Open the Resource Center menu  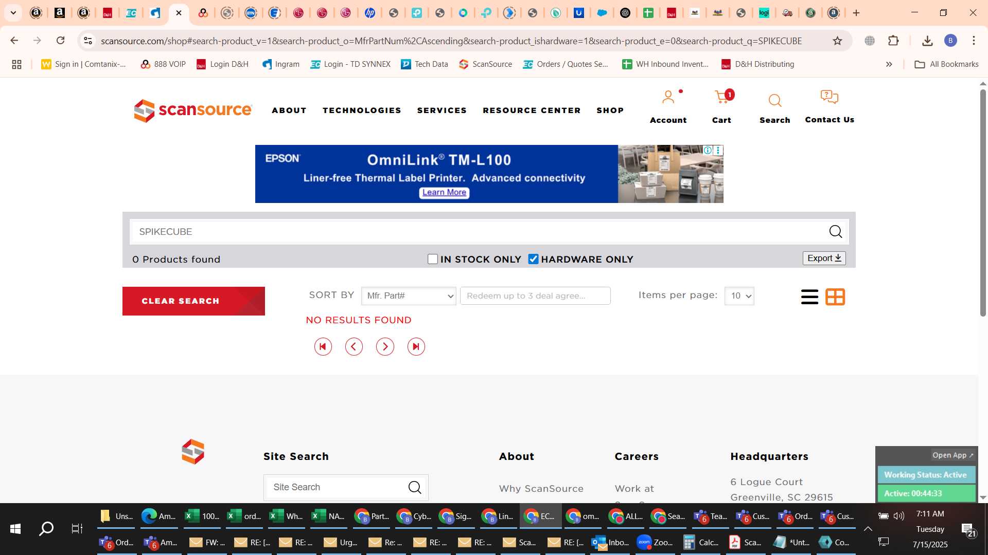[x=532, y=110]
